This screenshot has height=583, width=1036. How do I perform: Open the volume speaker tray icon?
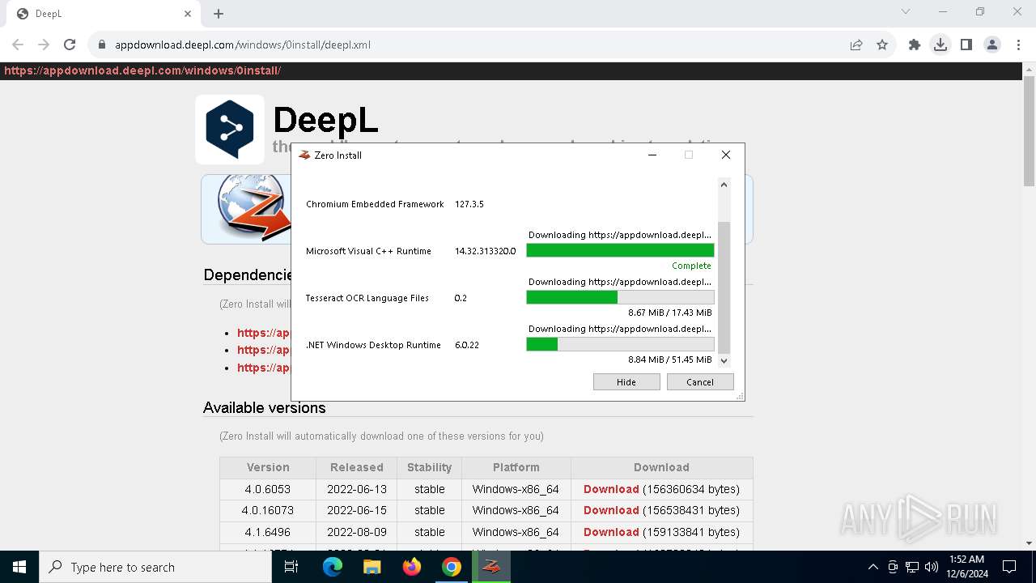point(932,567)
